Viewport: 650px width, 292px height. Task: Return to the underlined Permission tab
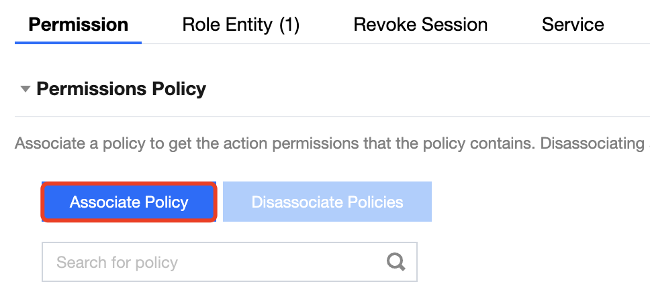[x=79, y=25]
